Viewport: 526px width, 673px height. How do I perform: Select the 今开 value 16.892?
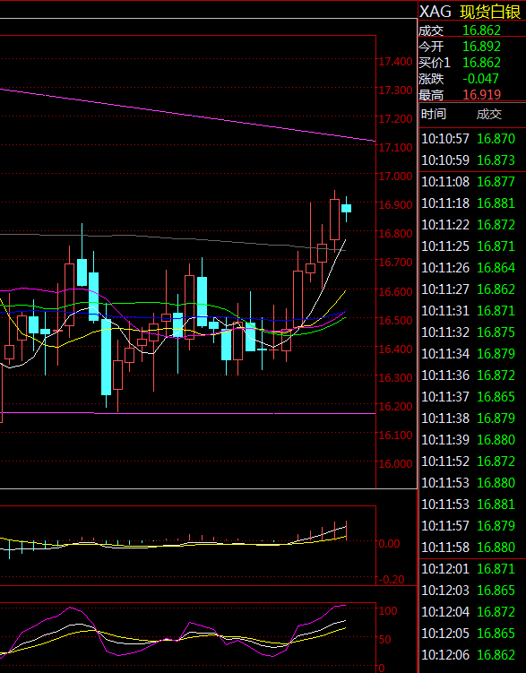482,47
